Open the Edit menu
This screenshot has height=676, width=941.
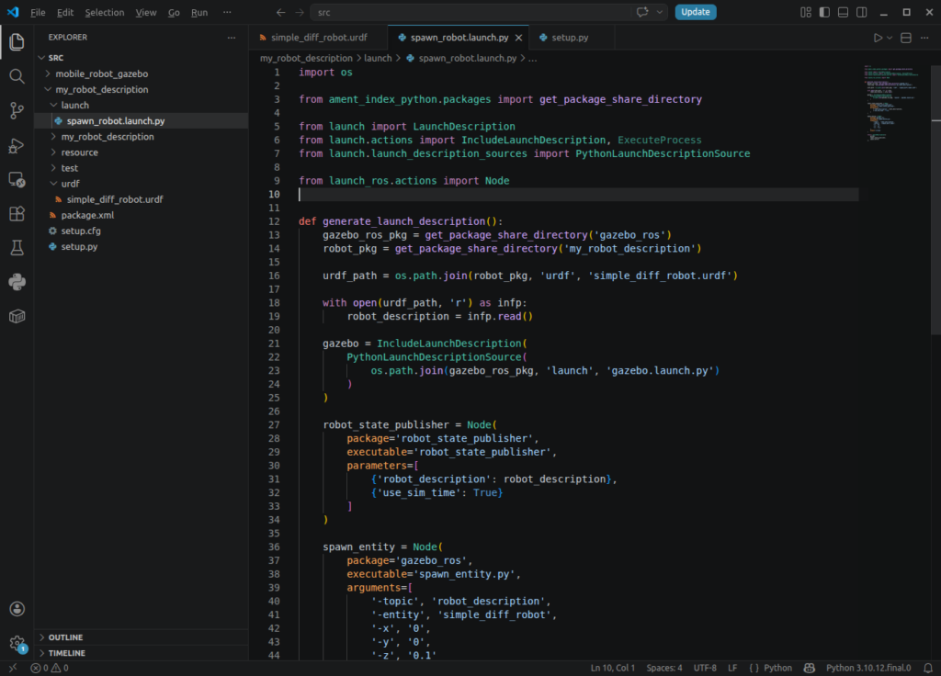pyautogui.click(x=65, y=12)
